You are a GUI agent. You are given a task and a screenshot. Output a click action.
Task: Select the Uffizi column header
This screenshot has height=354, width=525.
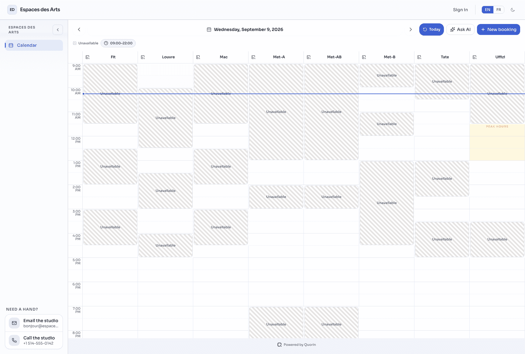click(x=497, y=57)
